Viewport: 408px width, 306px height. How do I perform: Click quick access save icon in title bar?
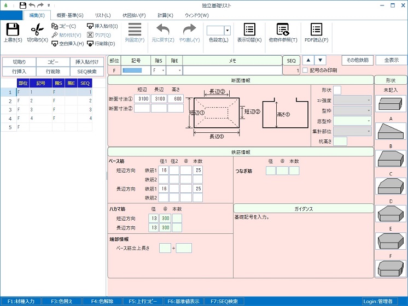(23, 5)
